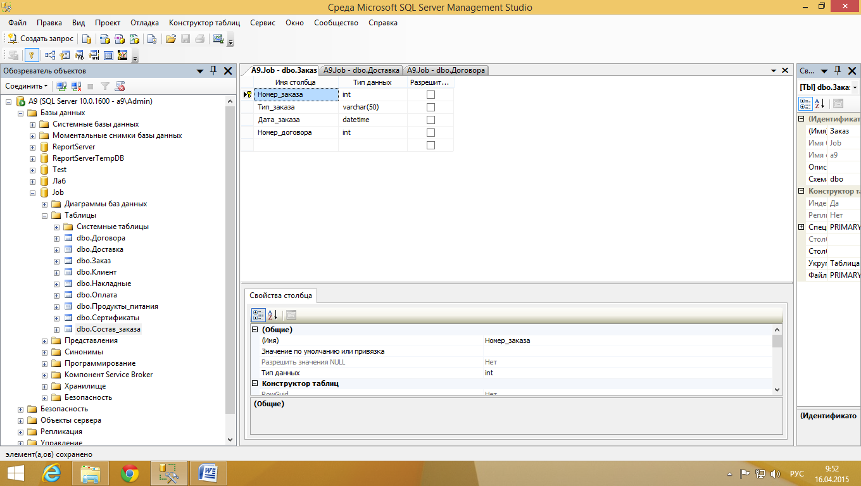Open the Файл menu

click(x=17, y=23)
